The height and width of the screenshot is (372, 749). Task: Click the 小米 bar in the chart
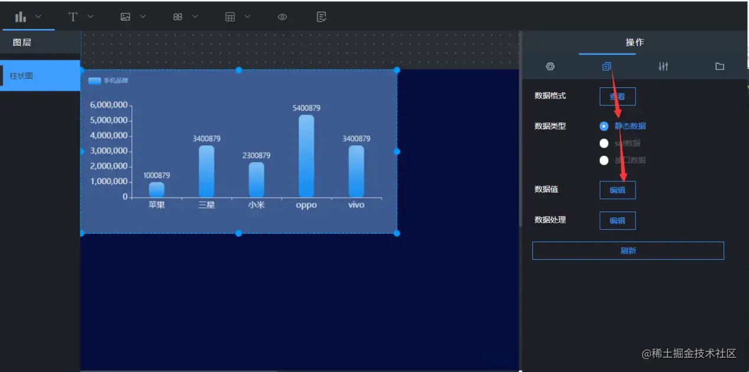256,180
